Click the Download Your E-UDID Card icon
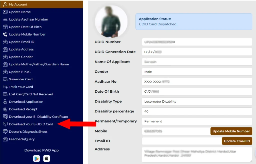This screenshot has width=256, height=164. pos(5,124)
